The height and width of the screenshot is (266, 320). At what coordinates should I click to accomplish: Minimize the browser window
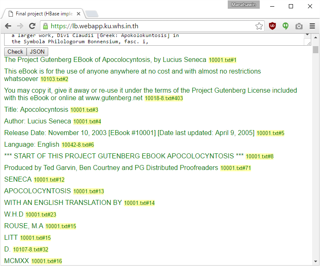point(272,6)
